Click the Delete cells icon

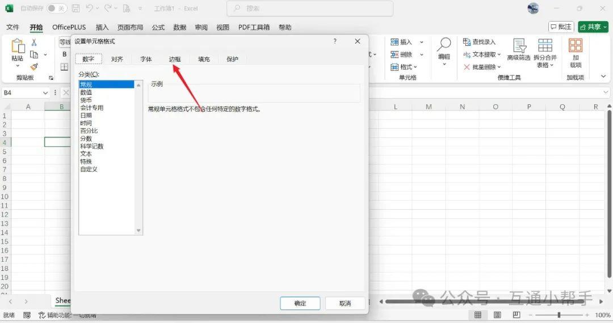click(394, 54)
